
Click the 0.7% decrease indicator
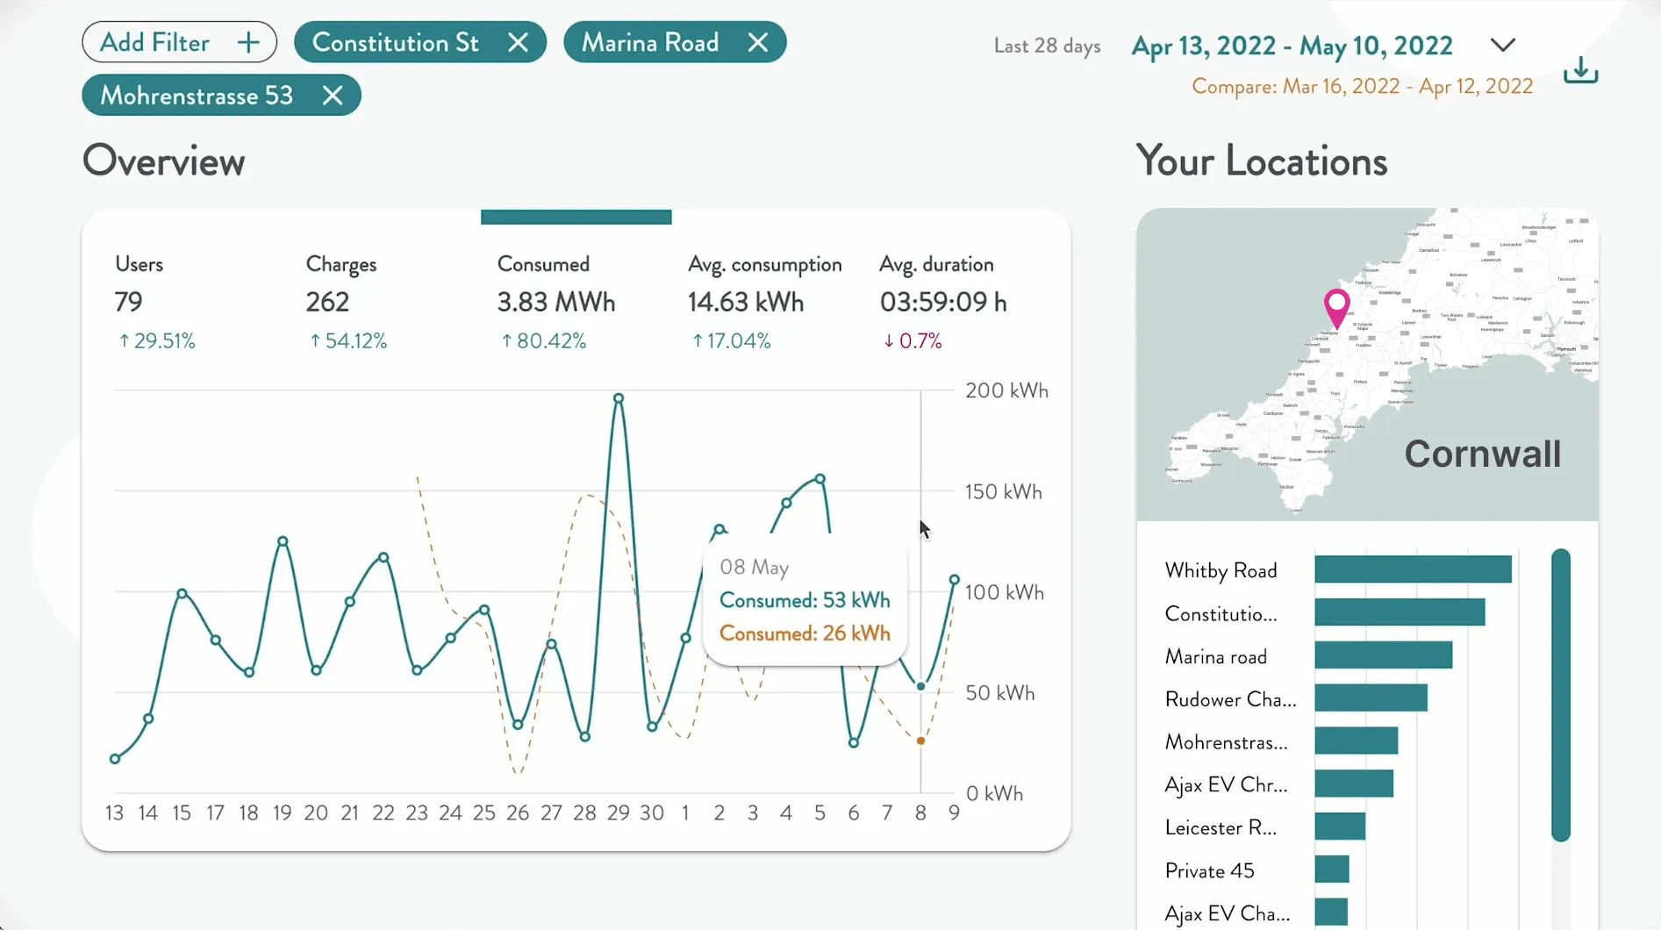click(x=912, y=340)
